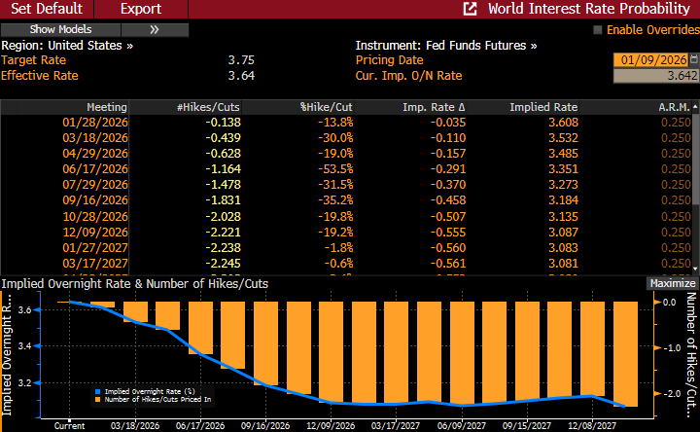Expand the Region: United States selector
Screen dimensions: 700x432
click(67, 46)
